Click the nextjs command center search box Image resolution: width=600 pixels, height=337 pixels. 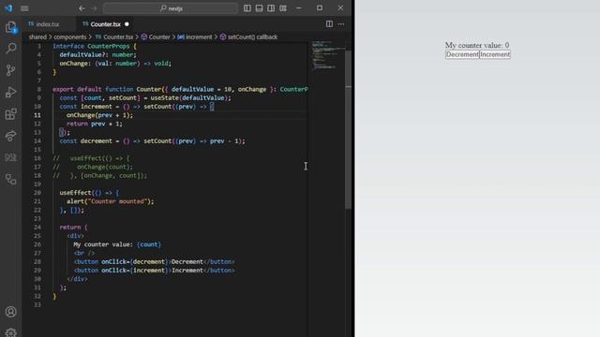coord(171,8)
